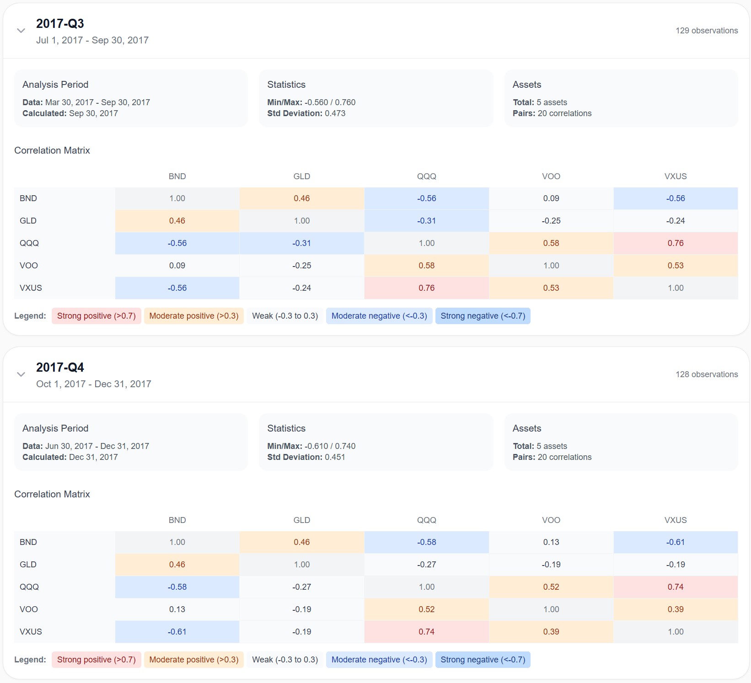This screenshot has width=751, height=683.
Task: Select 'Std Deviation: 0.451' statistic
Action: pos(306,457)
